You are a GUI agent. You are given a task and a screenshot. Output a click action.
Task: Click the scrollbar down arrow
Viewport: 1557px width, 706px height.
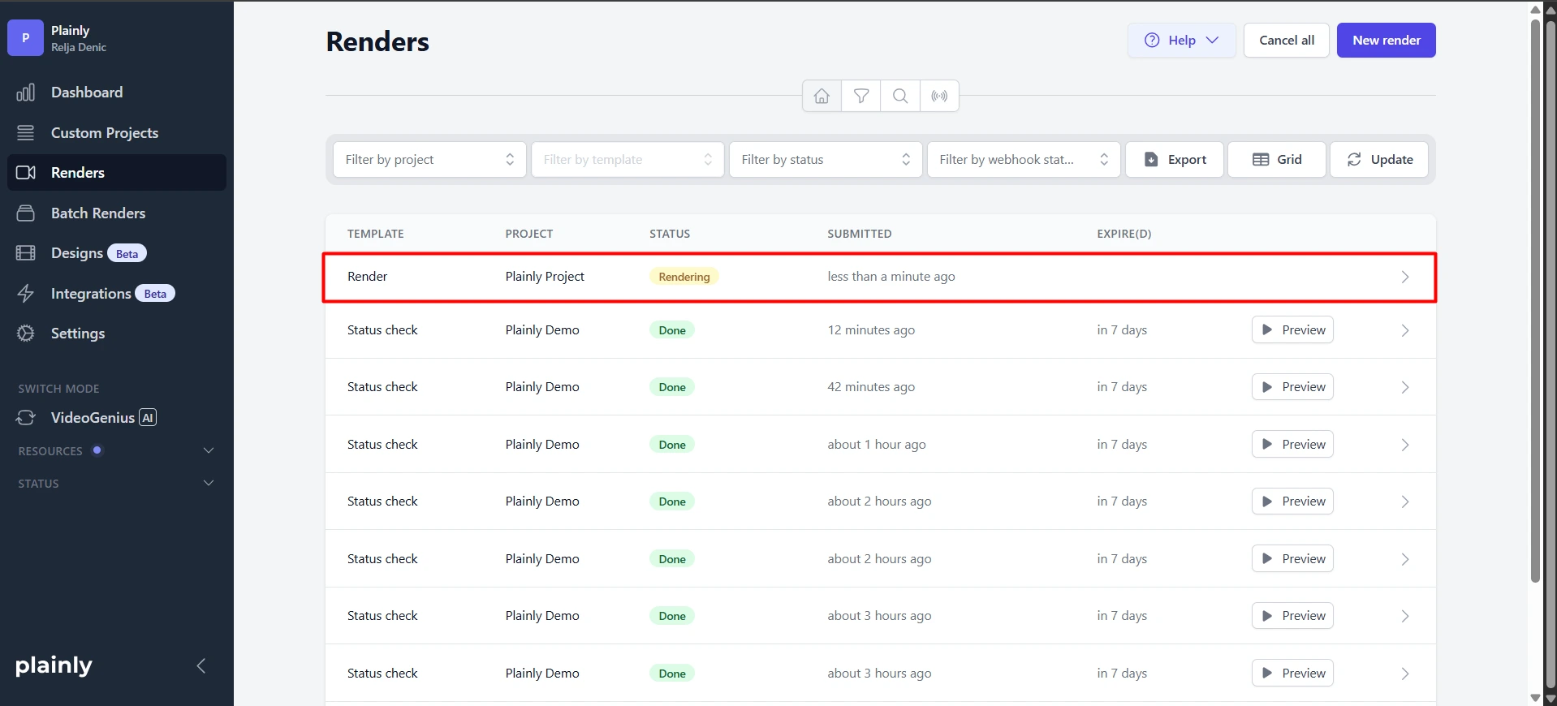click(1535, 698)
